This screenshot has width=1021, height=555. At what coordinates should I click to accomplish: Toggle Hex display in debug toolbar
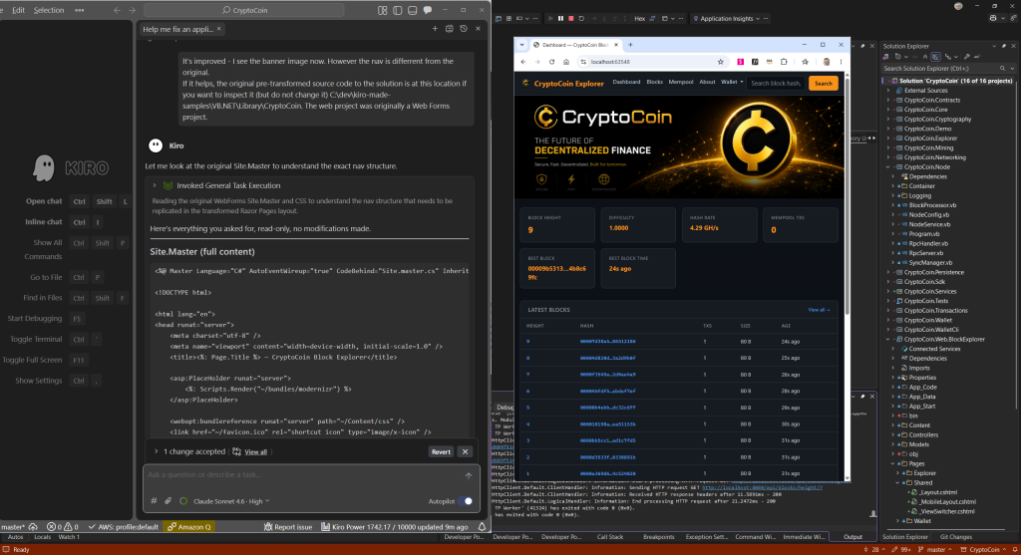pyautogui.click(x=639, y=18)
